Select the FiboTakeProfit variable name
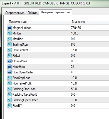Screen dimensions: 109x119 tap(22, 83)
